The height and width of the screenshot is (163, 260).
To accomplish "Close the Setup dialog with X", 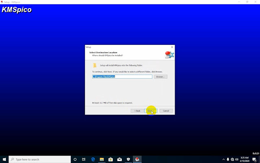I will pos(172,47).
